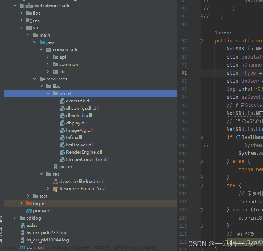This screenshot has height=251, width=263.
Task: Click the sdklog folder icon
Action: pos(22,218)
